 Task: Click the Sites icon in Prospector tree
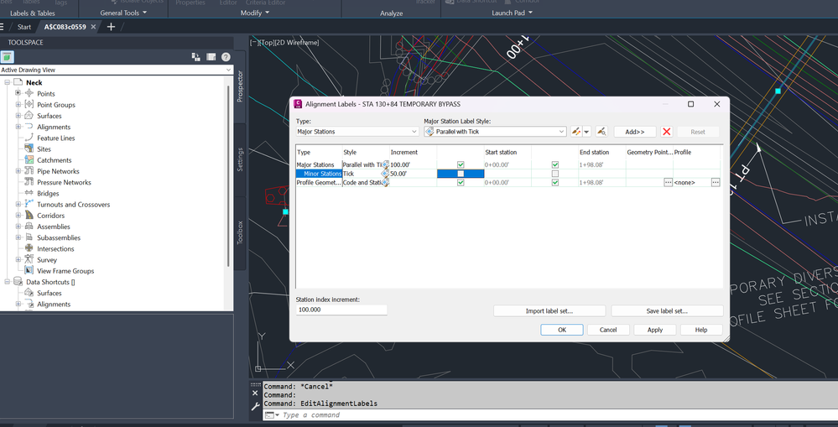click(x=29, y=149)
